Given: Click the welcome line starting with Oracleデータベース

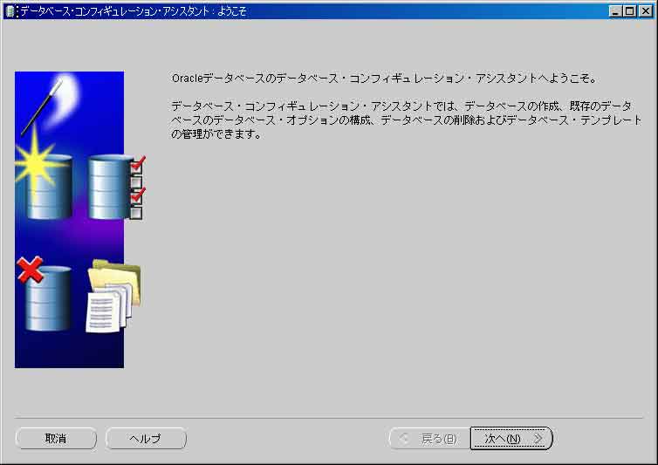Looking at the screenshot, I should pos(384,79).
